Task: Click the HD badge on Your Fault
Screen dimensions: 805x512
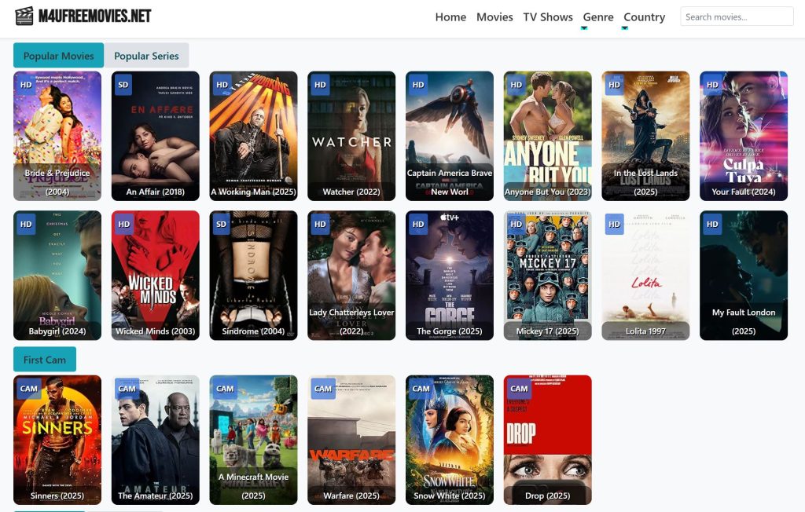Action: (712, 85)
